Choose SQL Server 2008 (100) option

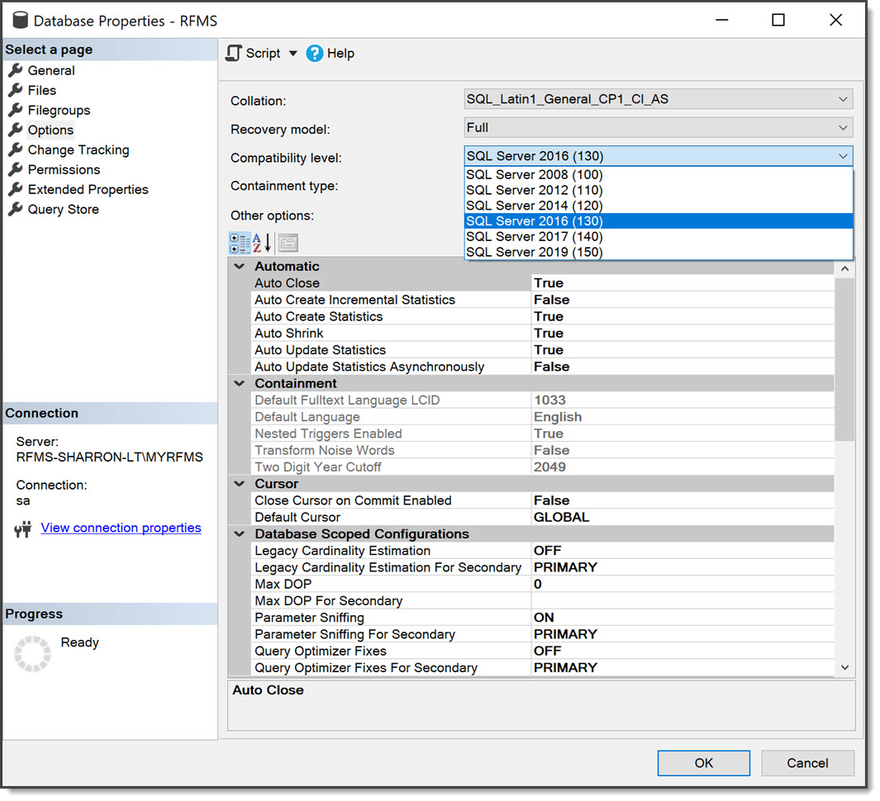(x=659, y=175)
